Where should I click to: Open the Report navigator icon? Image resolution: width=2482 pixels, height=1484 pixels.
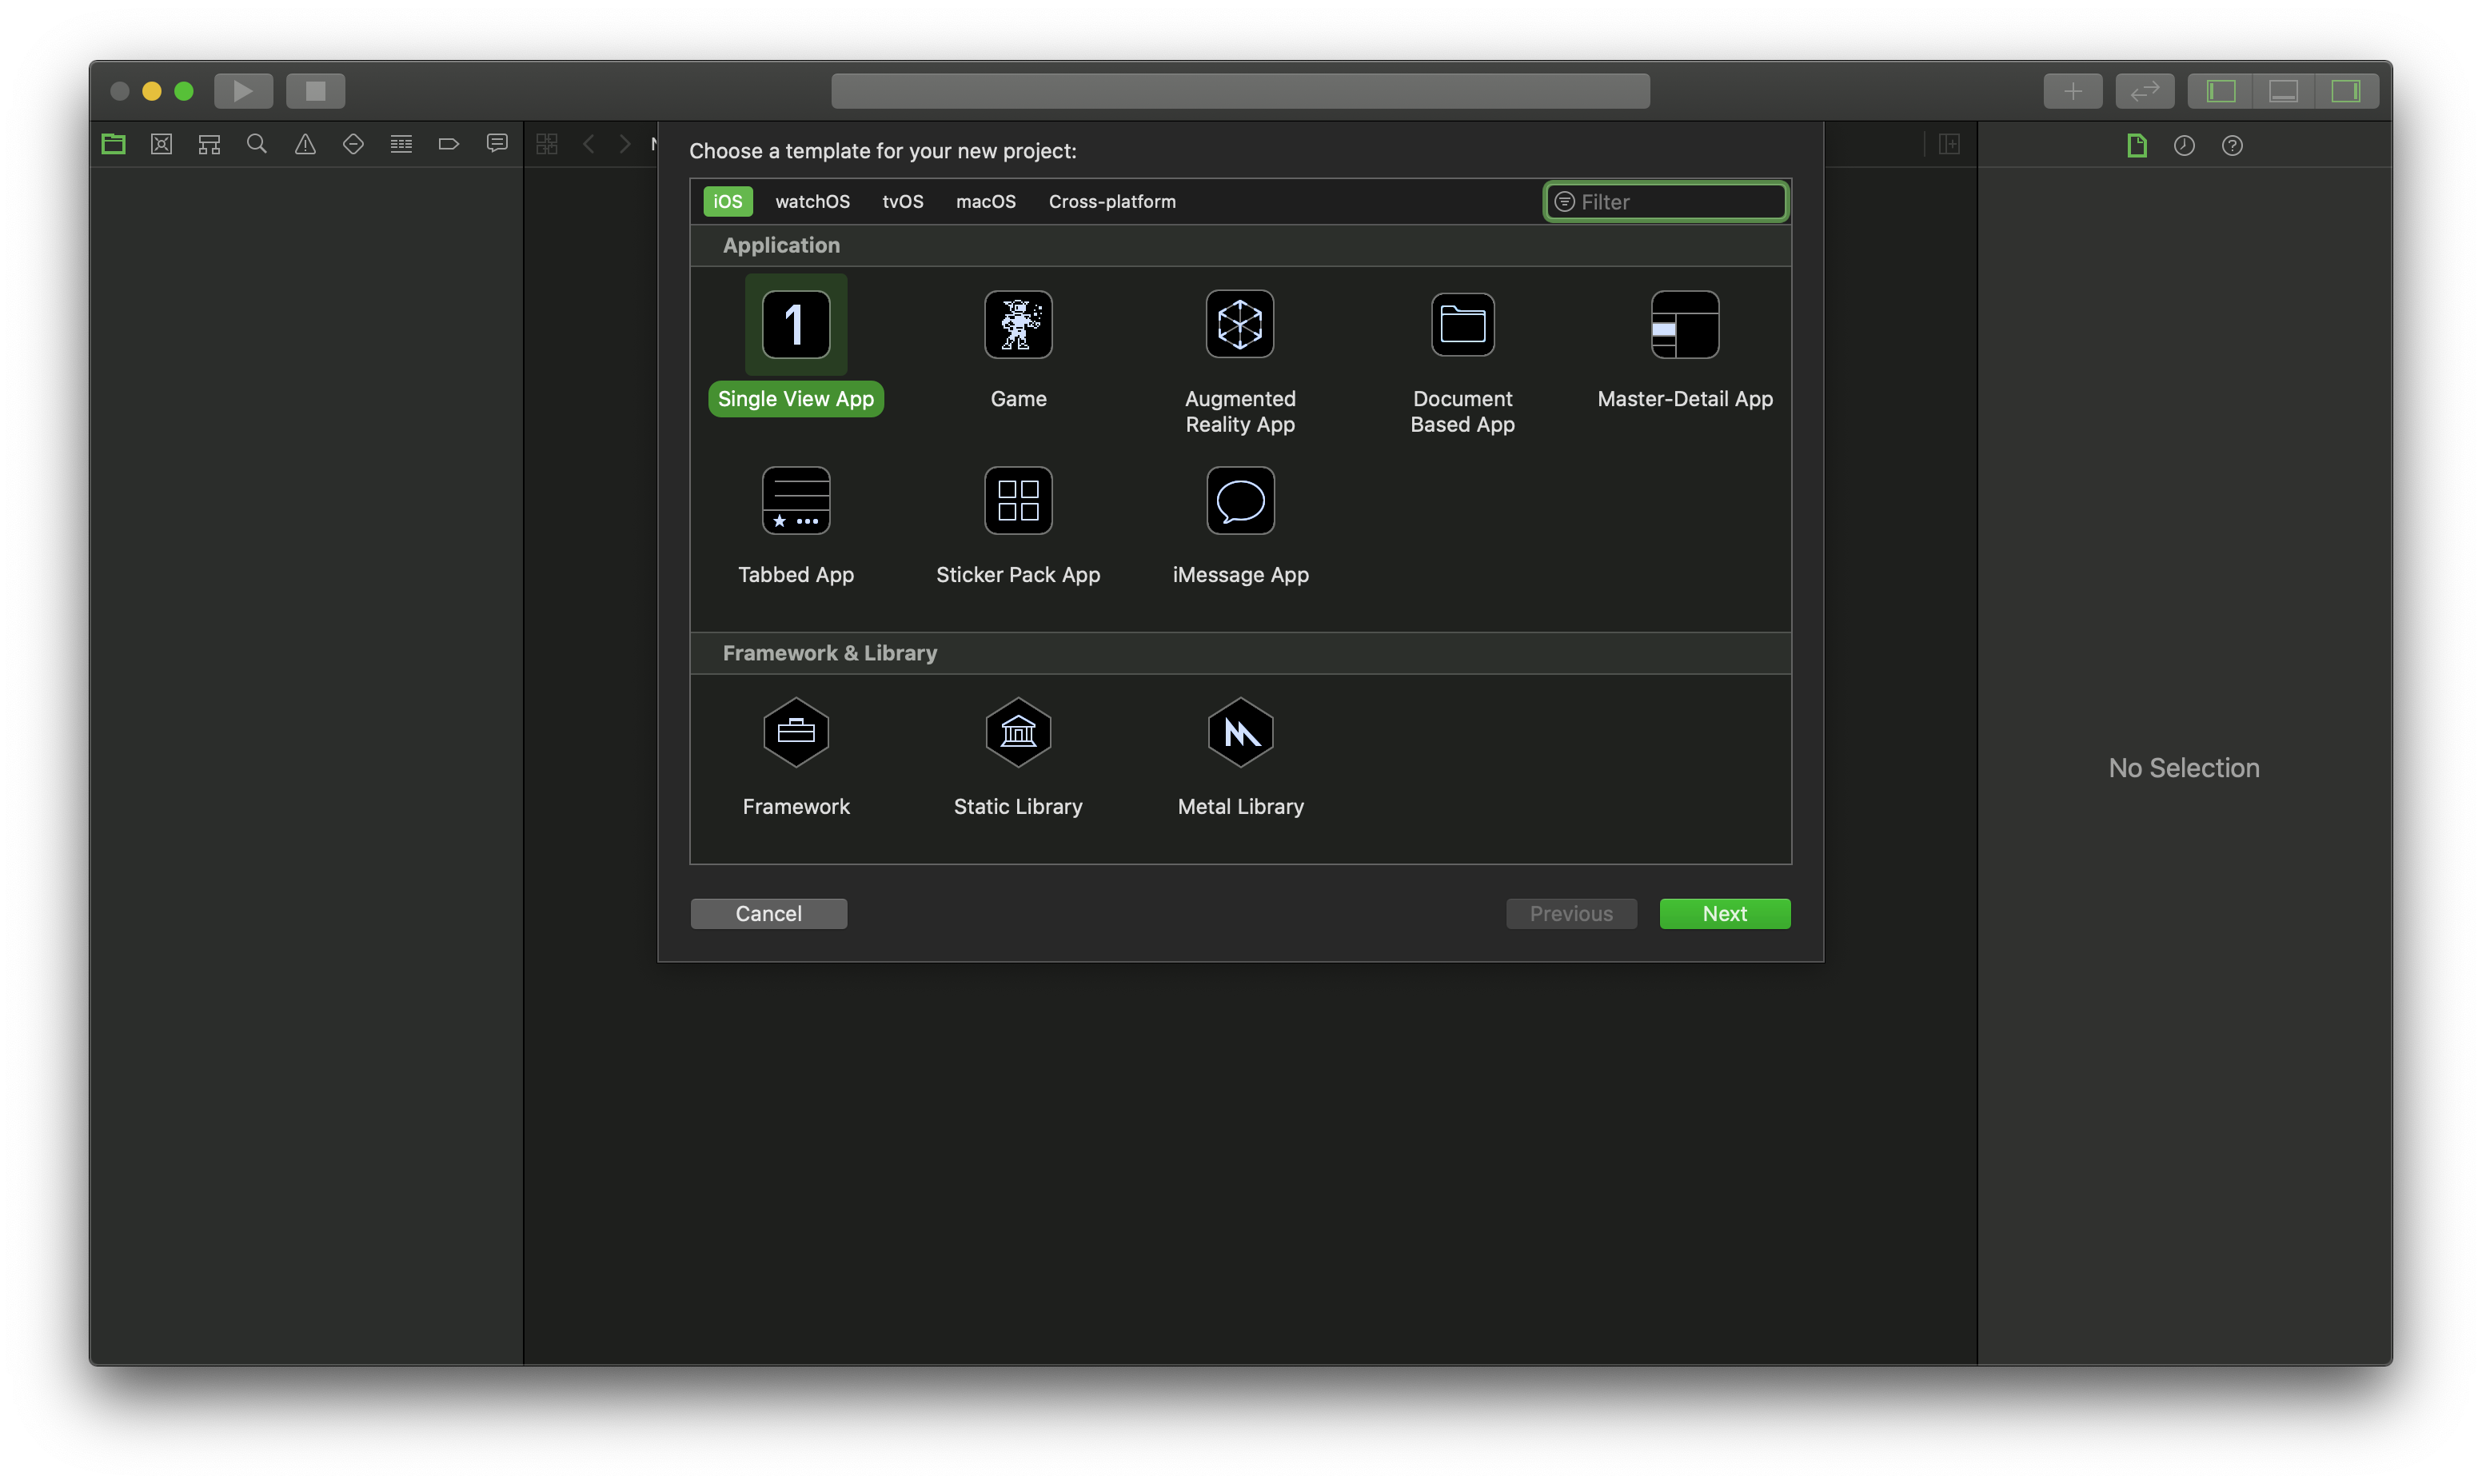tap(497, 144)
